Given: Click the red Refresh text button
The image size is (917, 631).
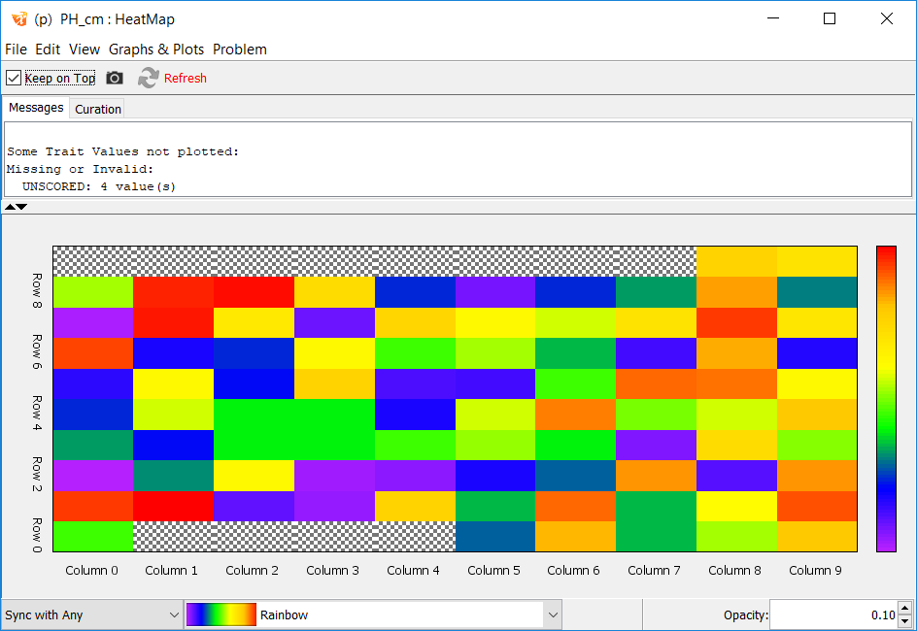Looking at the screenshot, I should point(185,78).
